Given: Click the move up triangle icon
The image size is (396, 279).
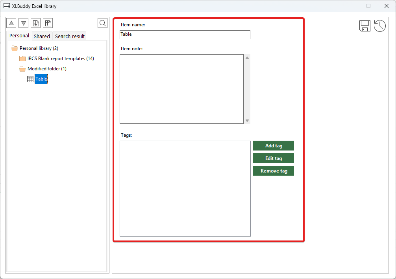Looking at the screenshot, I should point(11,23).
